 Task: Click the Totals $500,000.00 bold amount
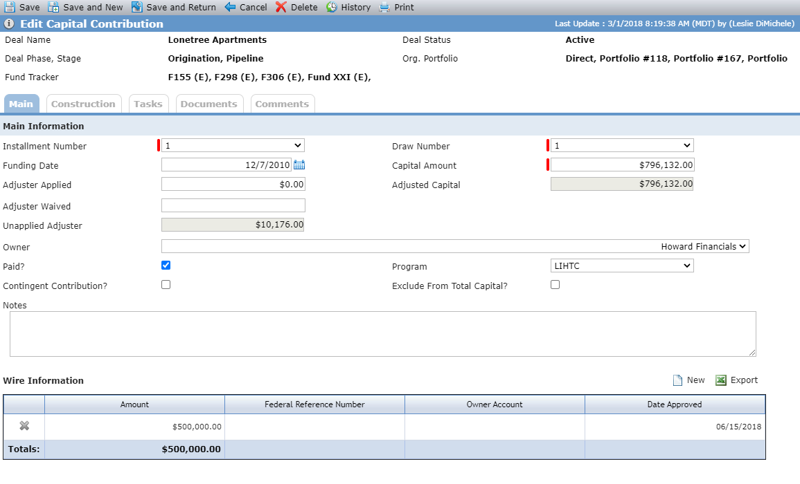pyautogui.click(x=191, y=449)
